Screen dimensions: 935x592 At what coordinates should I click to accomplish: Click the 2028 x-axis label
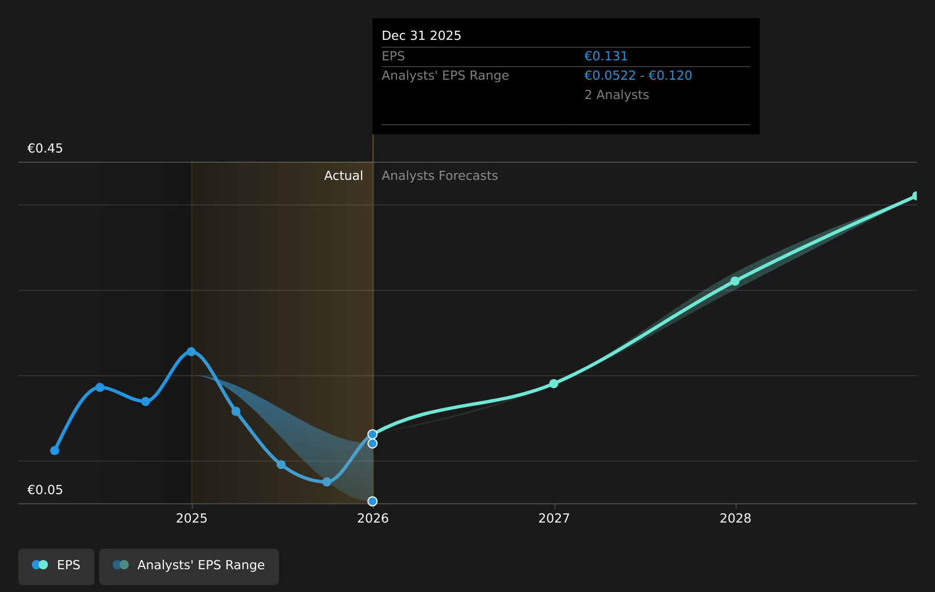tap(735, 519)
